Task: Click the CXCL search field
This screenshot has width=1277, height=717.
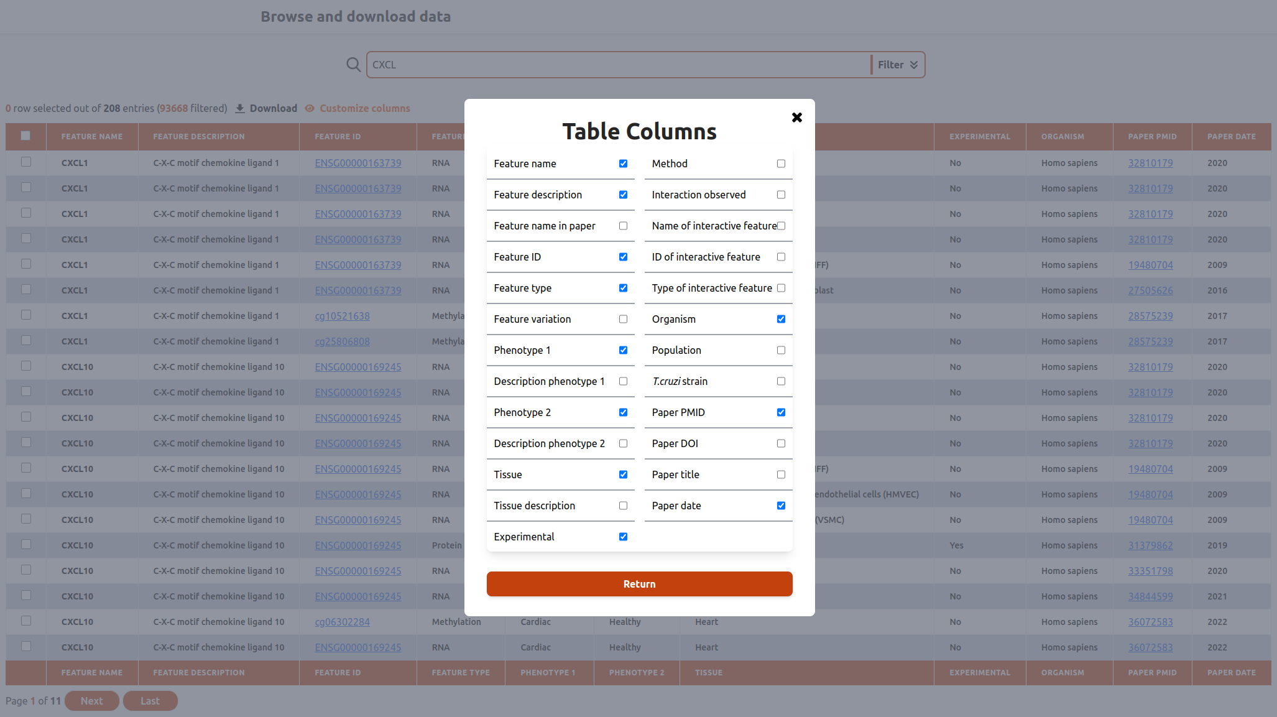Action: click(x=619, y=65)
